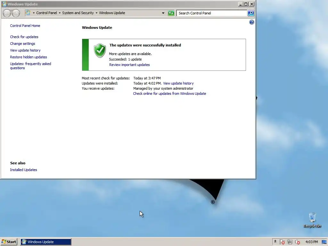This screenshot has height=246, width=328.
Task: Maximize the Windows Update window
Action: coord(246,4)
